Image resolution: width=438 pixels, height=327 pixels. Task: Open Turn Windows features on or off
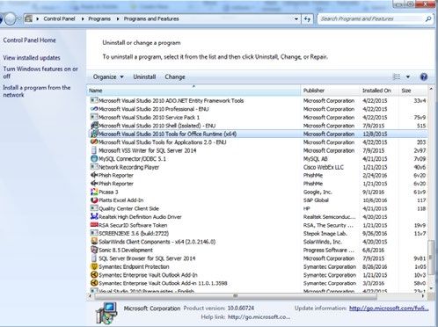pyautogui.click(x=40, y=72)
